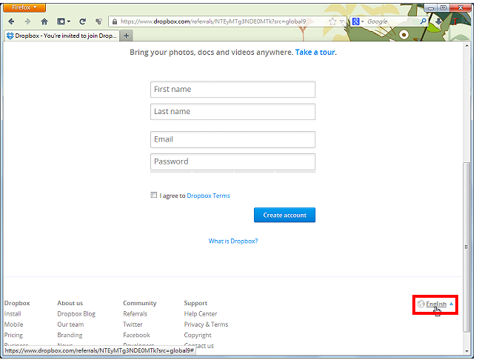Open the Pricing footer link
This screenshot has height=360, width=479.
(x=13, y=336)
